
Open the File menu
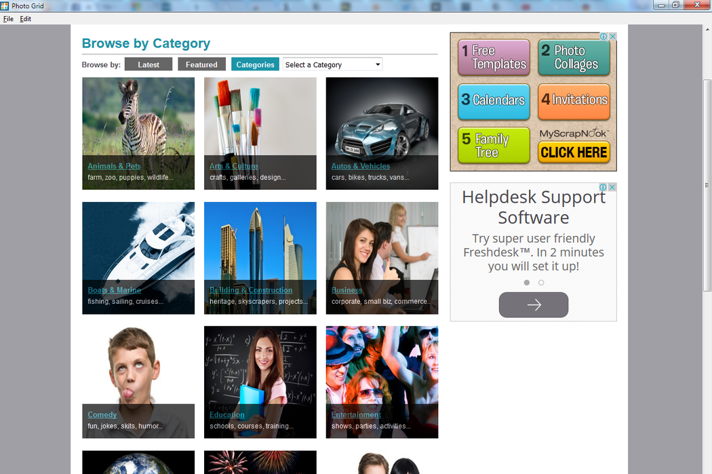tap(8, 19)
